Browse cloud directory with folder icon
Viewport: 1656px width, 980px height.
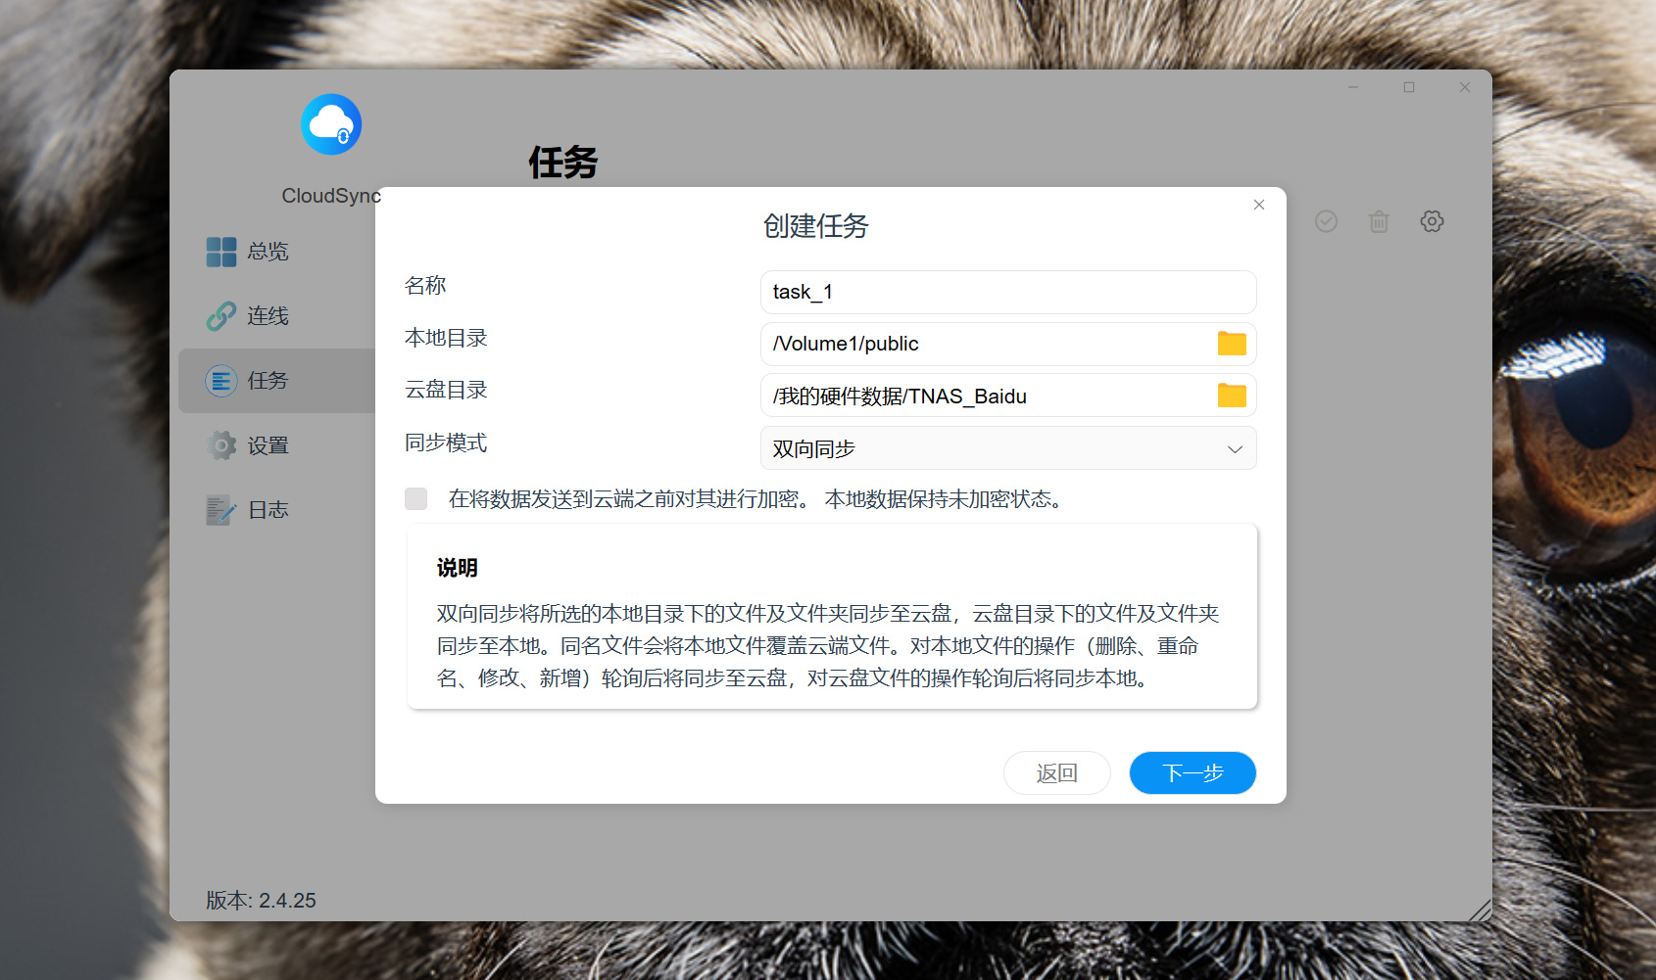click(1232, 396)
